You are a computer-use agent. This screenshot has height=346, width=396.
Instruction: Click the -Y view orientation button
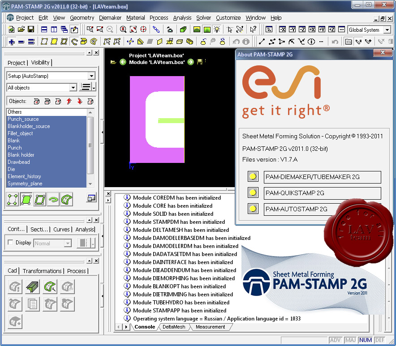tap(292, 30)
